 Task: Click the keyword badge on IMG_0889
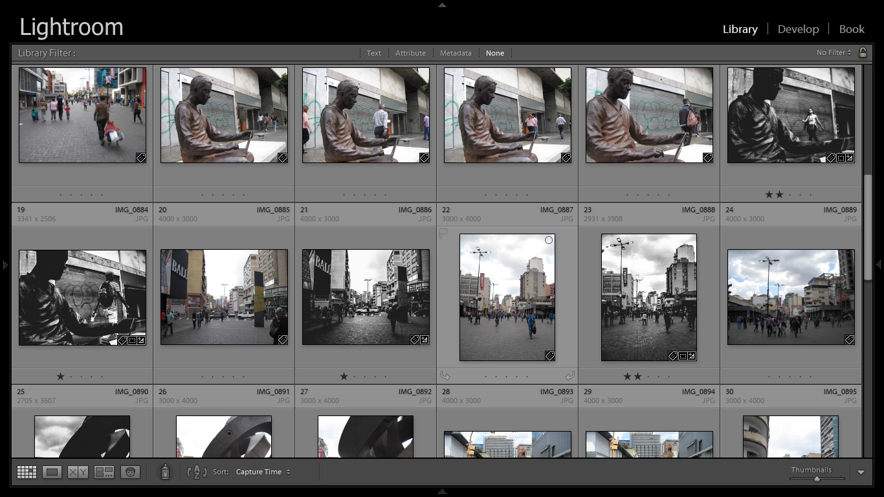pyautogui.click(x=850, y=340)
